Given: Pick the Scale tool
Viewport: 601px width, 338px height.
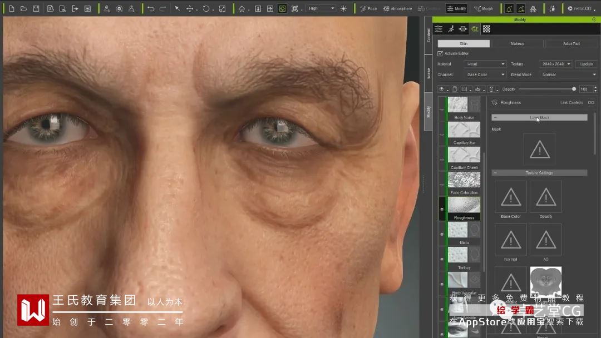Looking at the screenshot, I should pos(222,8).
